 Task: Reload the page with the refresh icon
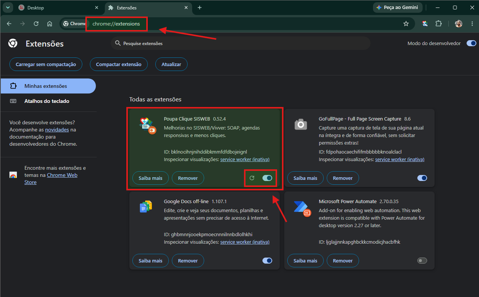[36, 24]
